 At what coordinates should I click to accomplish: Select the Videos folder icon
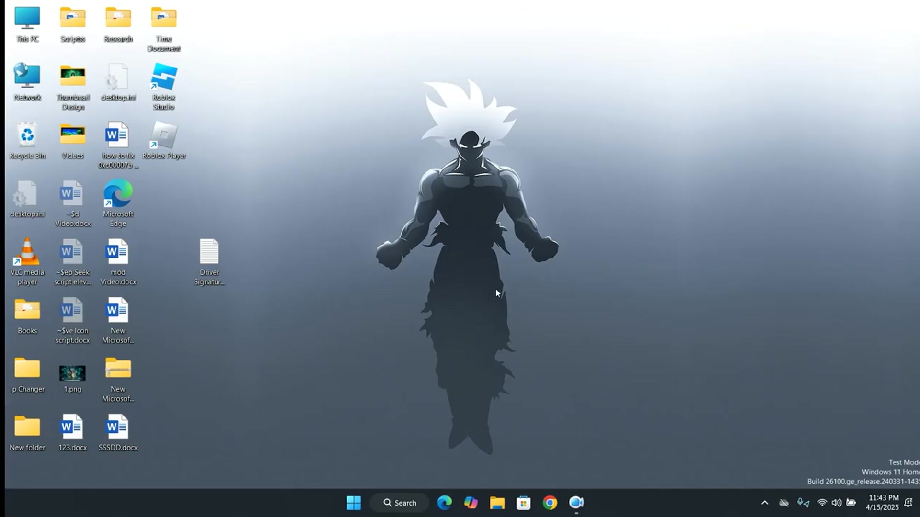click(x=73, y=141)
